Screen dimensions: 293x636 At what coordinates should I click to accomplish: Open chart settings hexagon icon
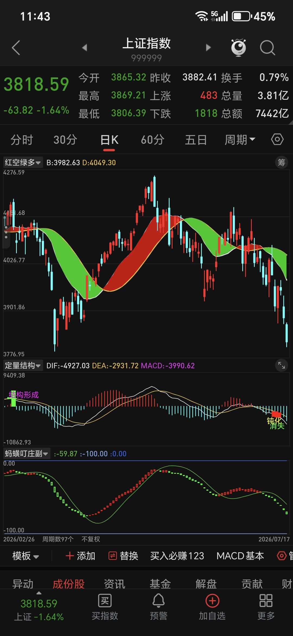pyautogui.click(x=277, y=139)
